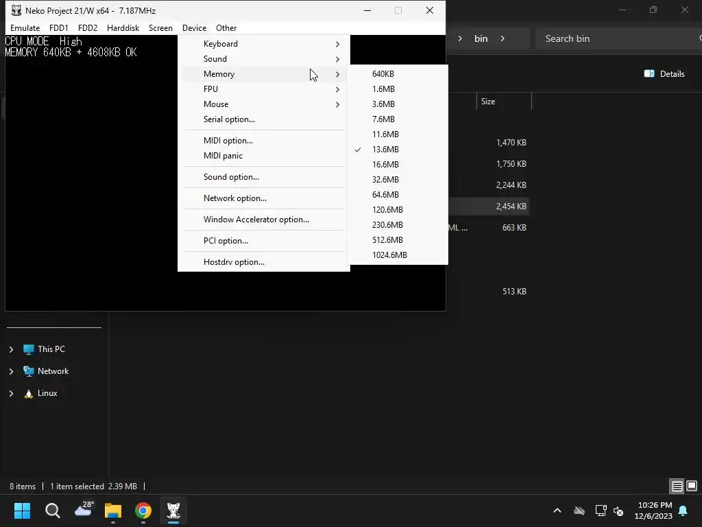Screen dimensions: 702x527
Task: Open PCI option dialog
Action: click(x=264, y=241)
